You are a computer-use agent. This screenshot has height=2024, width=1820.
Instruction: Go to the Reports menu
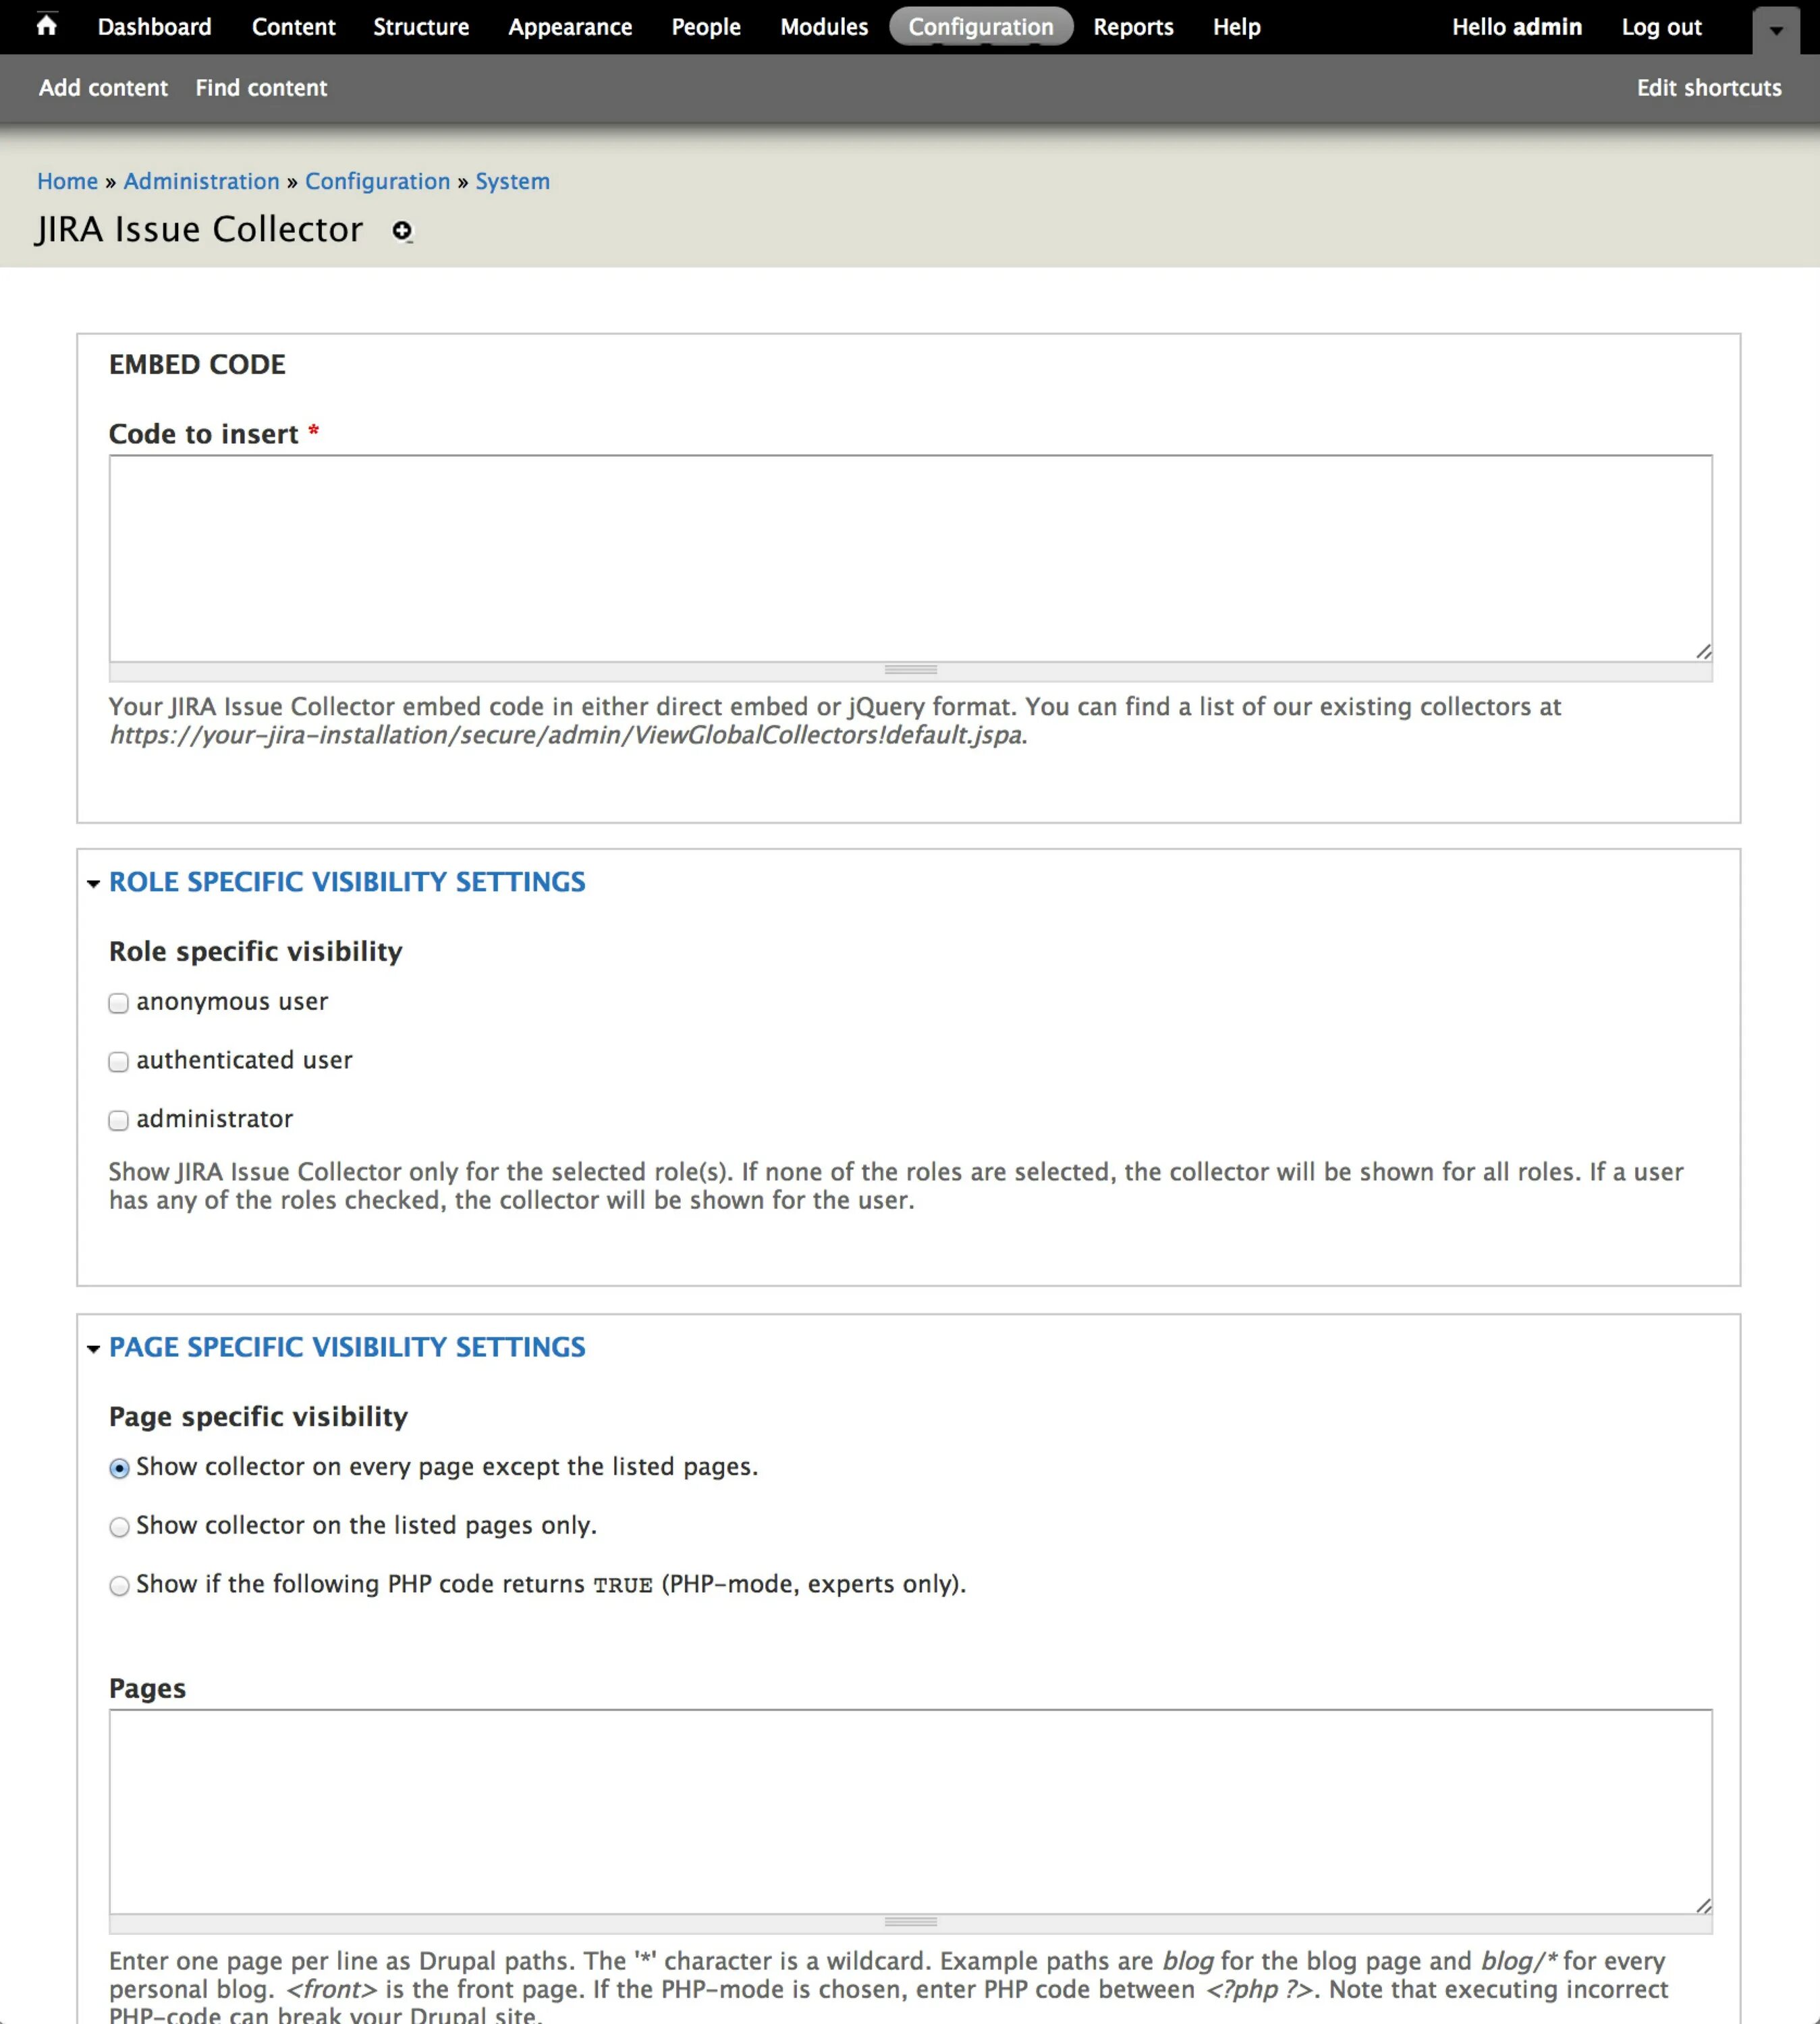(x=1132, y=27)
